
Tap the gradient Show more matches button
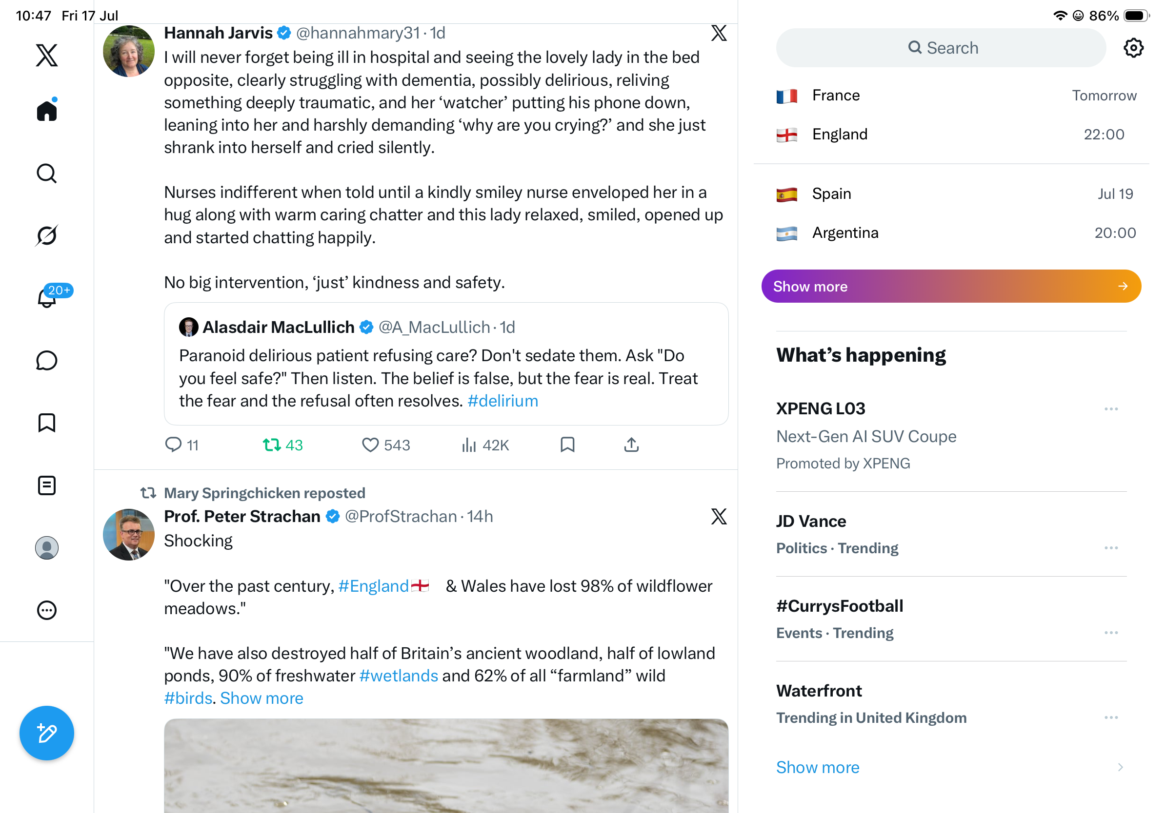coord(951,287)
